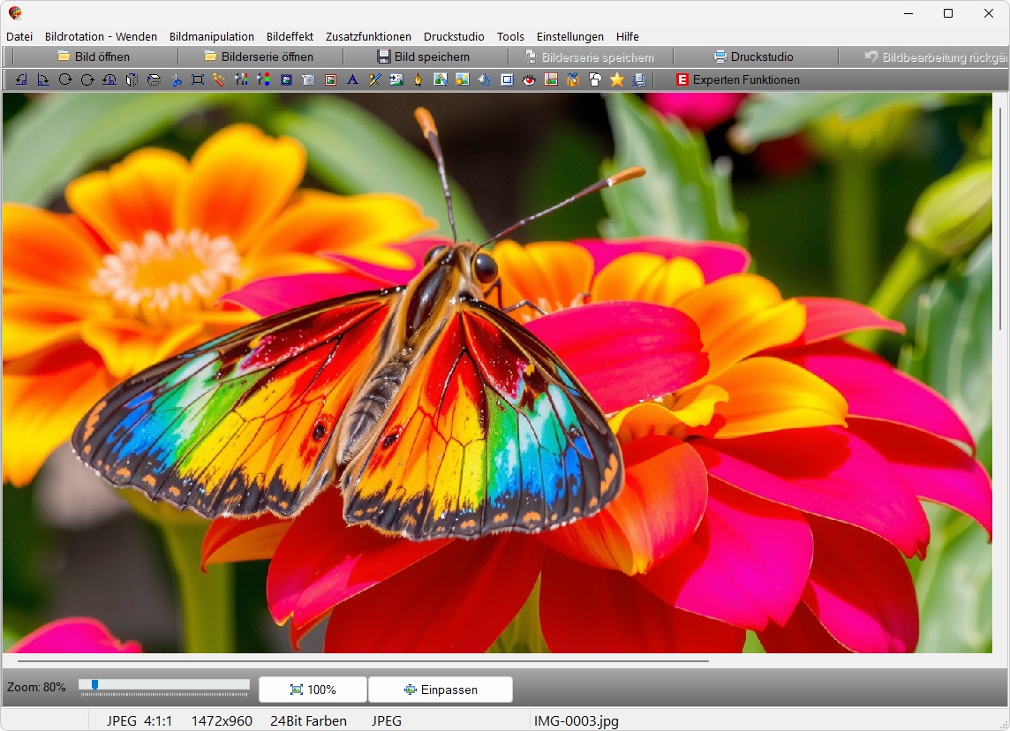The height and width of the screenshot is (731, 1010).
Task: Select the fountain pen nib icon
Action: click(418, 79)
